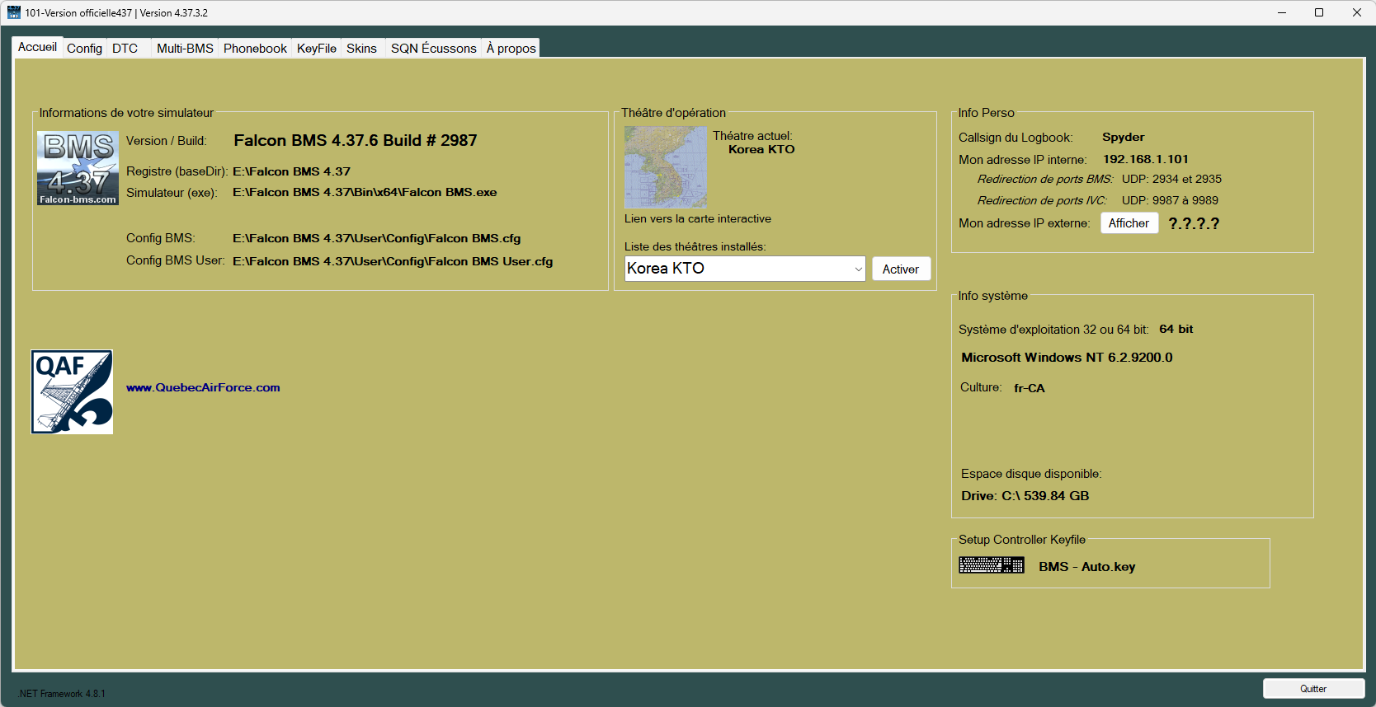Select the SQN Écussons tab

tap(434, 49)
